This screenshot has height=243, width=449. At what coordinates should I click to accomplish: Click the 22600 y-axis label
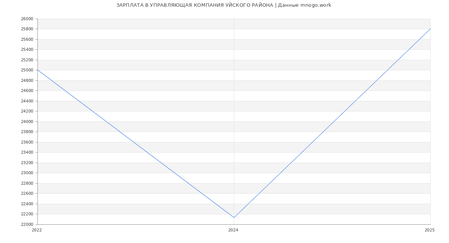pos(27,194)
